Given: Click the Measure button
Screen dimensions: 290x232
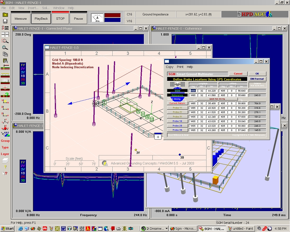Looking at the screenshot, I should pos(20,19).
